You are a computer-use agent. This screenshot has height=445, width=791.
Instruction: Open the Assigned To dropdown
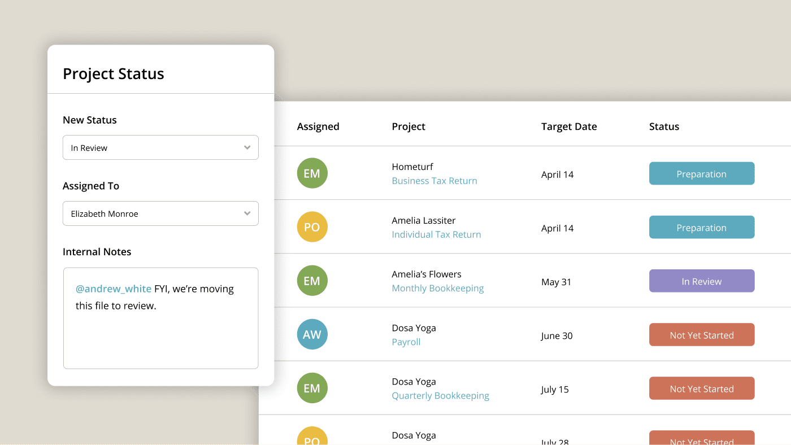tap(160, 213)
